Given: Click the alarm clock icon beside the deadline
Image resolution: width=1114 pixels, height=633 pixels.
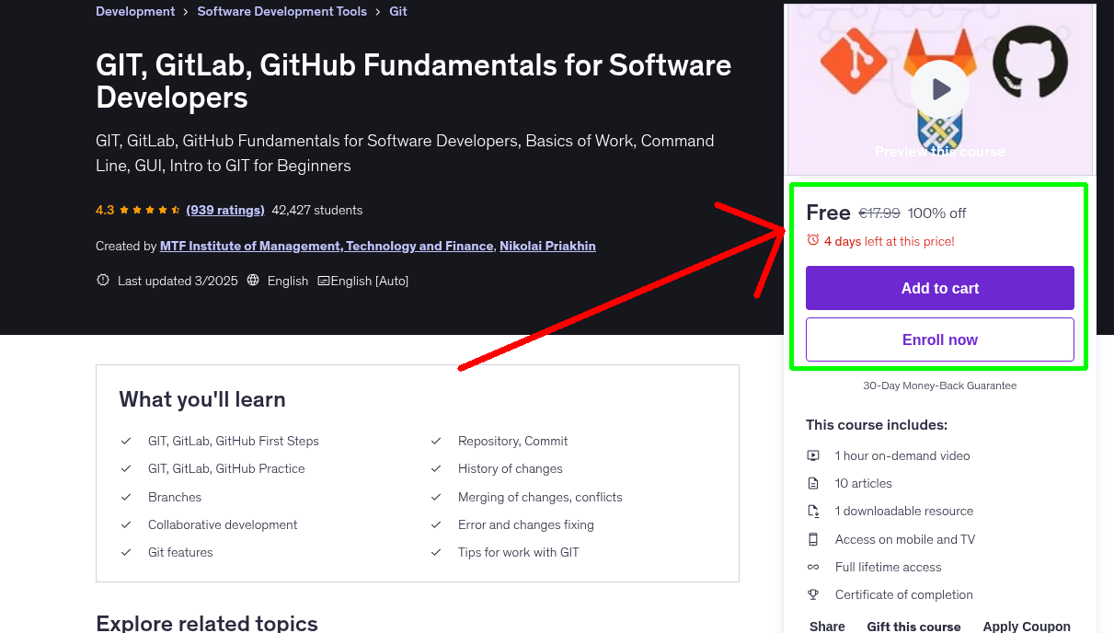Looking at the screenshot, I should (812, 238).
